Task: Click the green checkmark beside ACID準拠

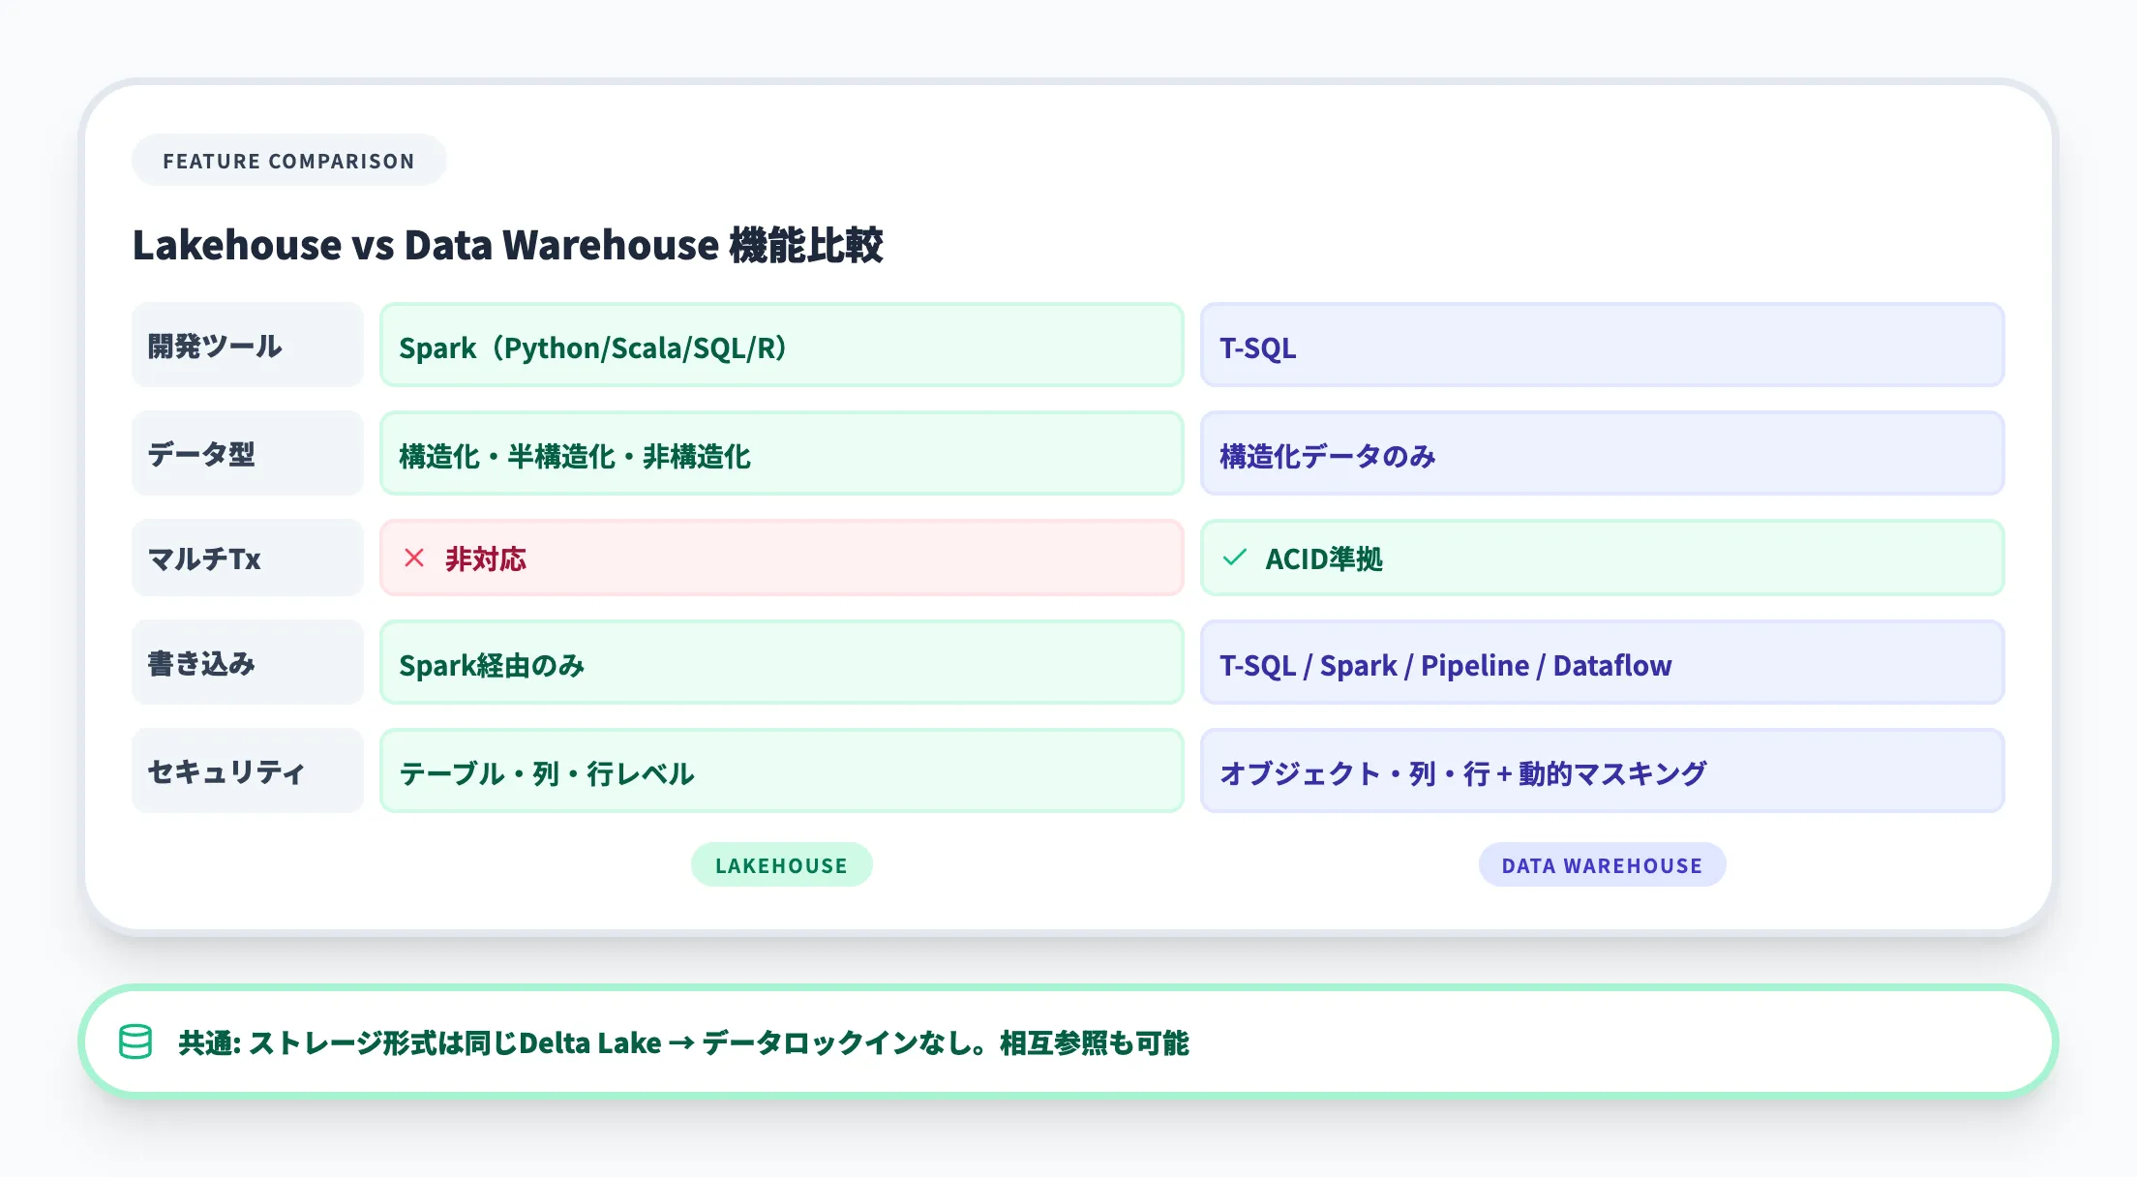Action: click(1235, 558)
